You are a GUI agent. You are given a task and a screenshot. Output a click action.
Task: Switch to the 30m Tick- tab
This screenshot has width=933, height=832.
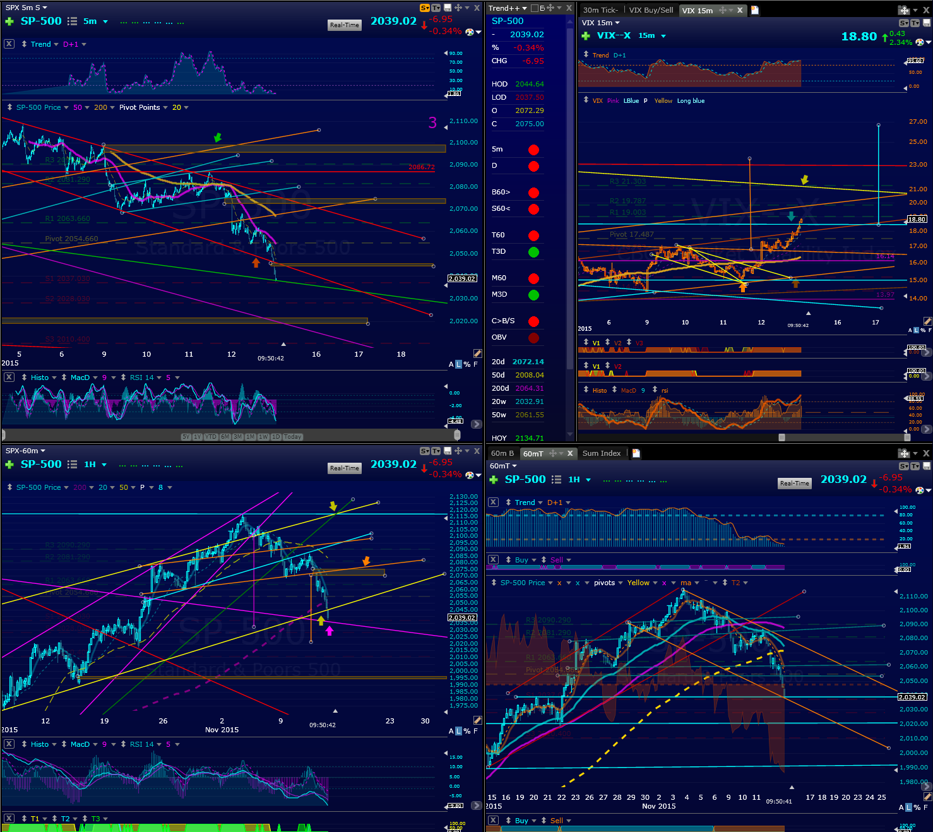point(600,10)
